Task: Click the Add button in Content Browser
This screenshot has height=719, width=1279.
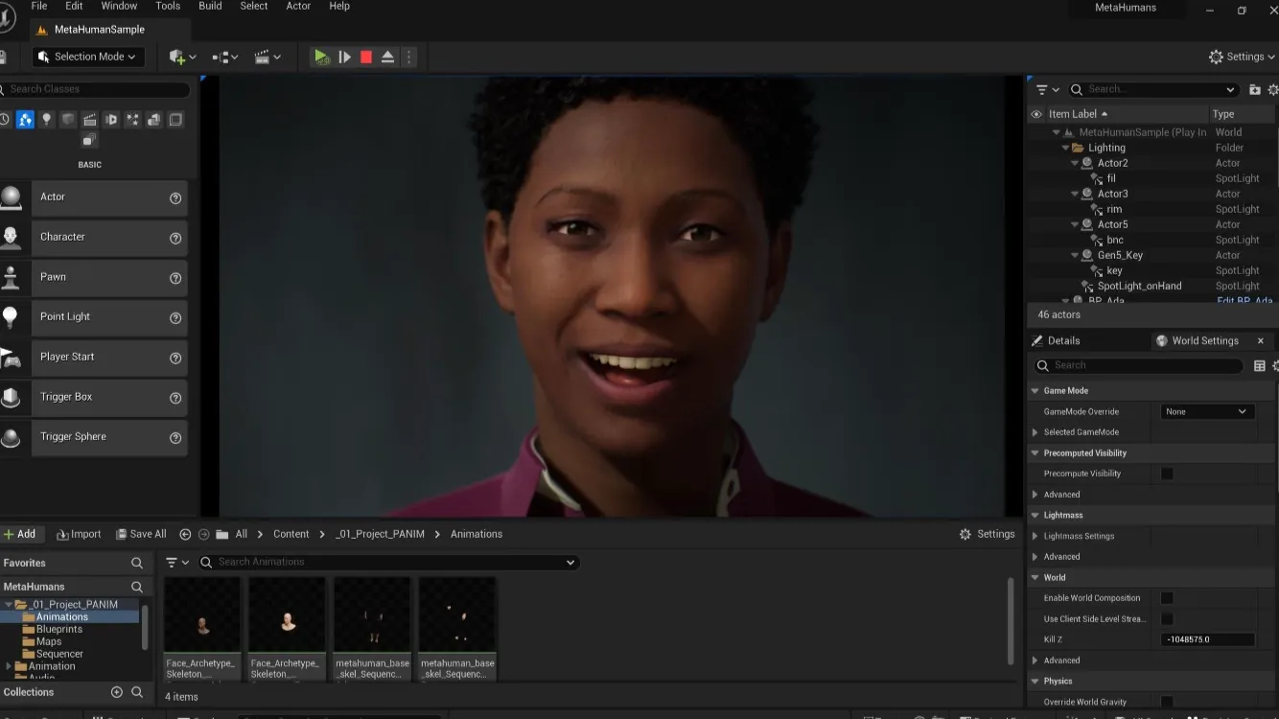Action: click(19, 534)
